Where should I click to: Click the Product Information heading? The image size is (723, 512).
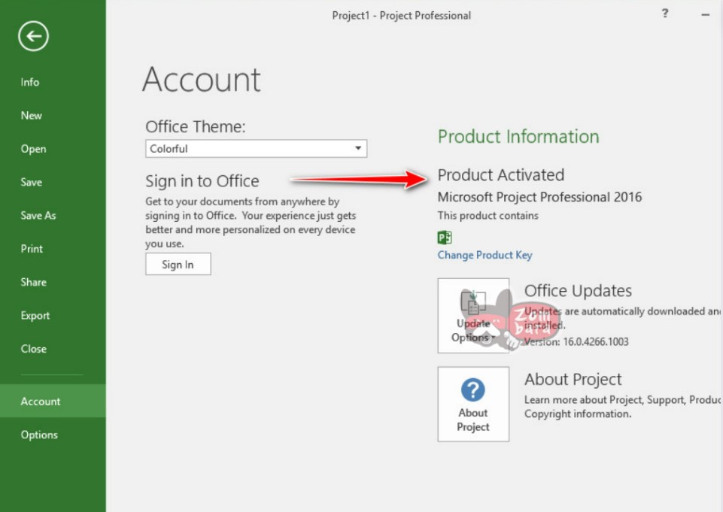(x=518, y=136)
